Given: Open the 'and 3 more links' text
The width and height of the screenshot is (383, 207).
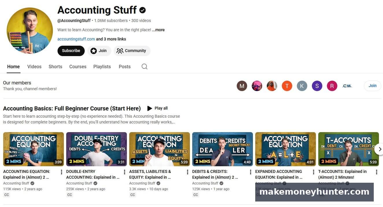Looking at the screenshot, I should click(x=111, y=39).
